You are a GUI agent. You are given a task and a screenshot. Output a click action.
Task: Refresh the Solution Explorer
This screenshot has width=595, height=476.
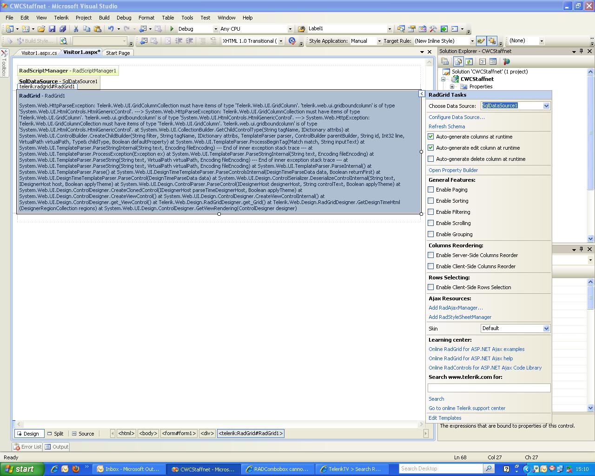469,61
